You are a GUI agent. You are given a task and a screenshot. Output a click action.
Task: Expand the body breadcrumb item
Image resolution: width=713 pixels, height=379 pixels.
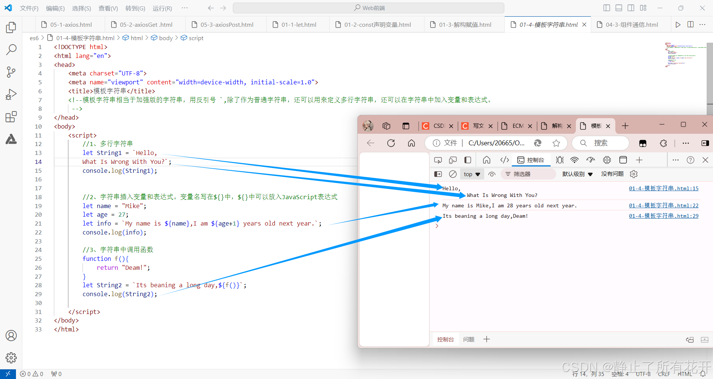point(162,38)
